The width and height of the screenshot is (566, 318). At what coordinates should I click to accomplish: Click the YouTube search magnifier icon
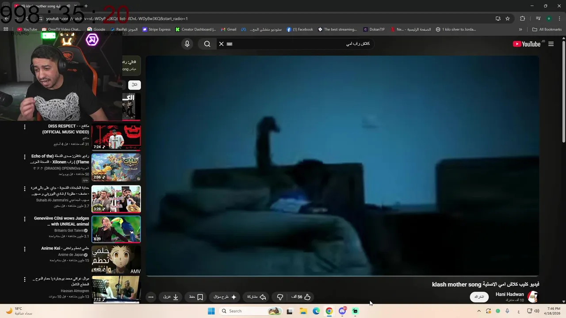coord(207,44)
